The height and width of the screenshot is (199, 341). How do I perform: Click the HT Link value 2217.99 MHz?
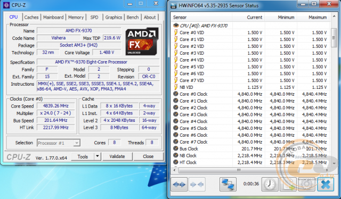(55, 128)
